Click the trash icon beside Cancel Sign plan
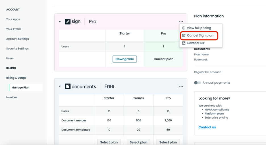Image resolution: width=266 pixels, height=145 pixels. pyautogui.click(x=184, y=36)
